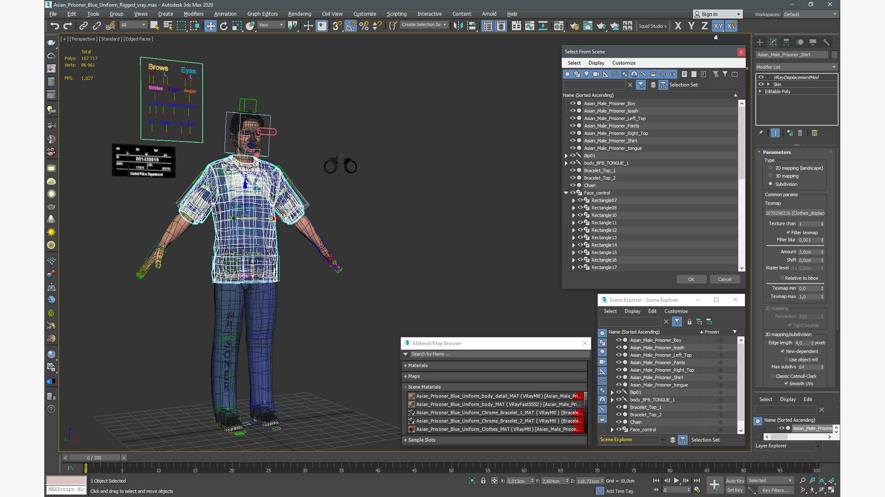Open Customize menu in Scene Explorer window
The width and height of the screenshot is (885, 497).
676,311
